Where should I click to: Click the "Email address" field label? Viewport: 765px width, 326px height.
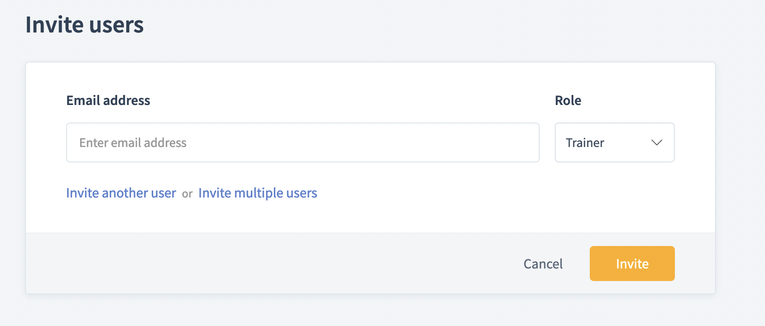108,100
